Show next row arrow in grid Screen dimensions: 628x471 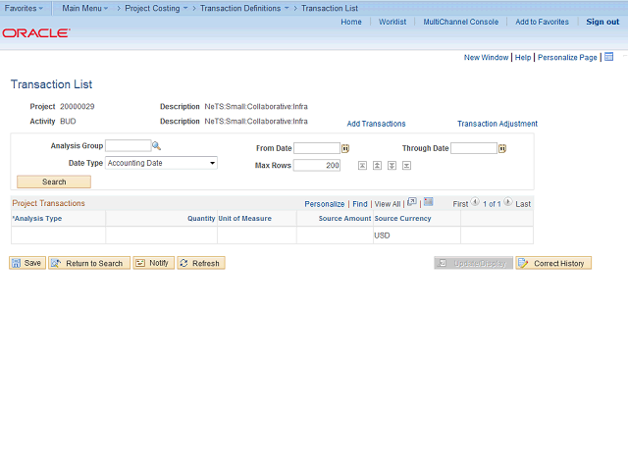tap(508, 202)
